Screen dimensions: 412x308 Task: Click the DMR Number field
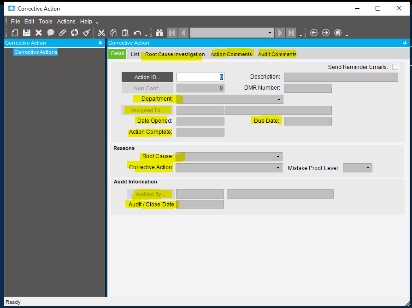coord(308,88)
